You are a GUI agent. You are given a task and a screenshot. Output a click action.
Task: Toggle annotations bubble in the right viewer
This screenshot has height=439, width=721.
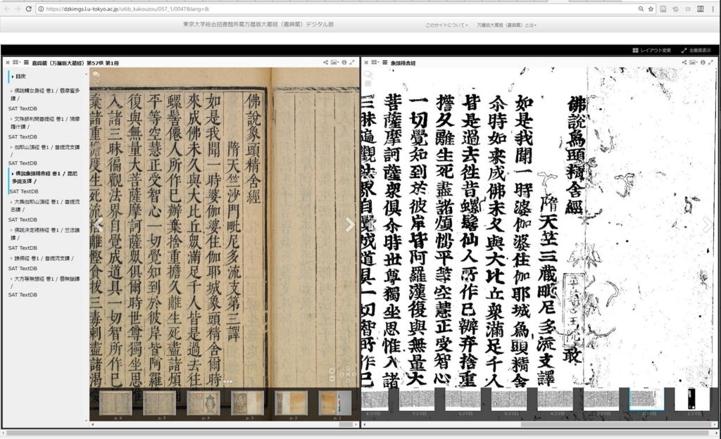368,75
